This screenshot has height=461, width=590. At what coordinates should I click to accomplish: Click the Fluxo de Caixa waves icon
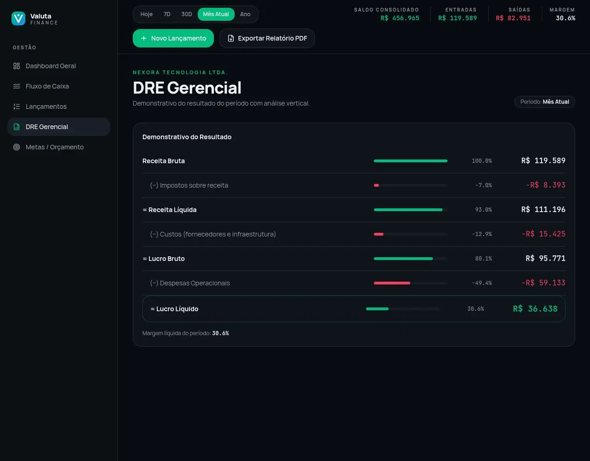pyautogui.click(x=17, y=86)
